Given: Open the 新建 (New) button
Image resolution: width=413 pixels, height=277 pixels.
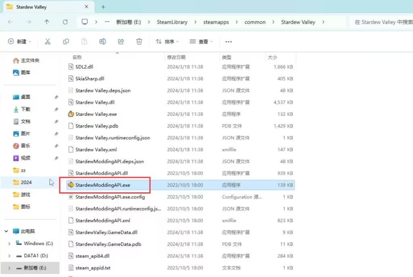Looking at the screenshot, I should (x=19, y=42).
